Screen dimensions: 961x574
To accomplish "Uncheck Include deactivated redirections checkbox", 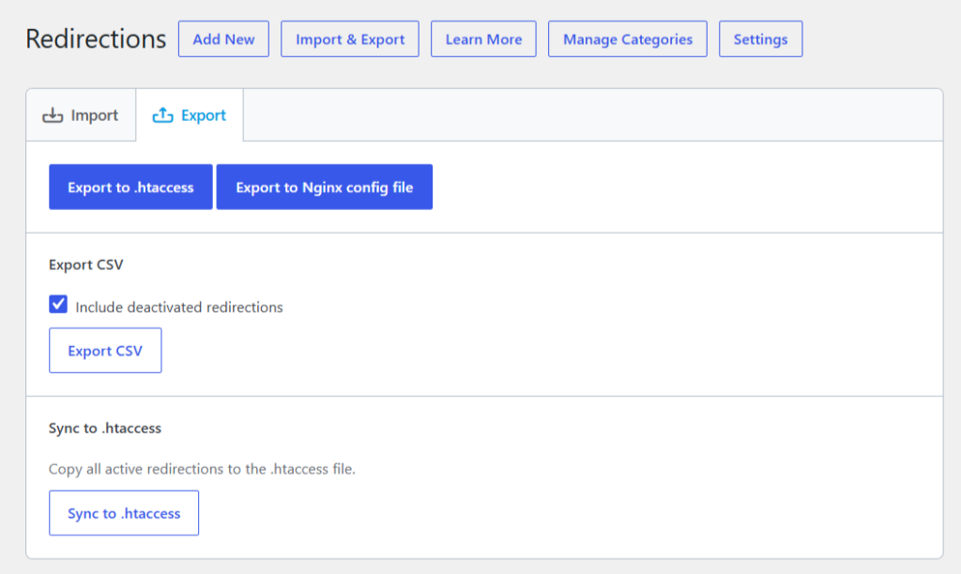I will [58, 304].
